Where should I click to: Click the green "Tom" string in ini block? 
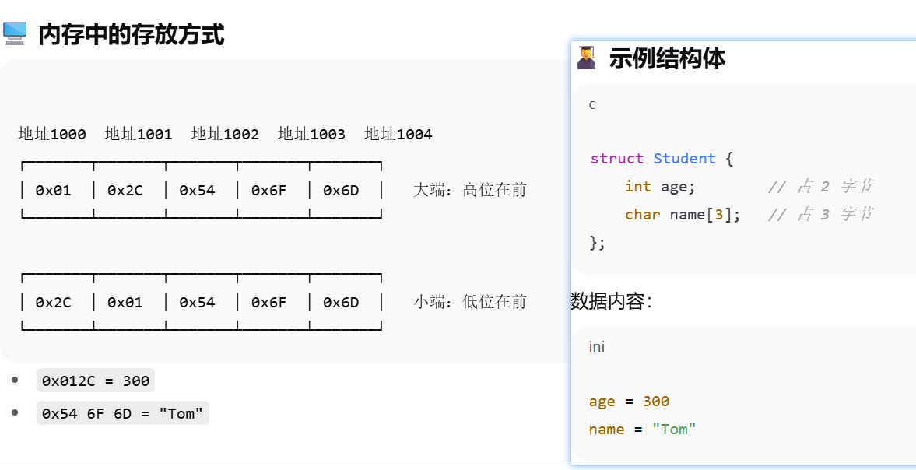[674, 429]
